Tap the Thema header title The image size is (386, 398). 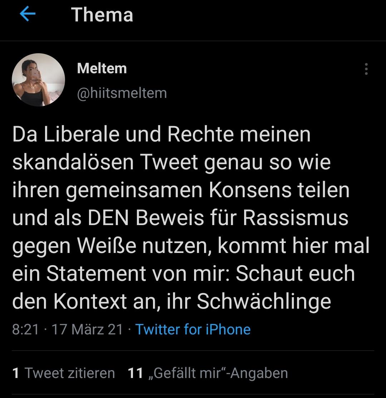pyautogui.click(x=102, y=15)
